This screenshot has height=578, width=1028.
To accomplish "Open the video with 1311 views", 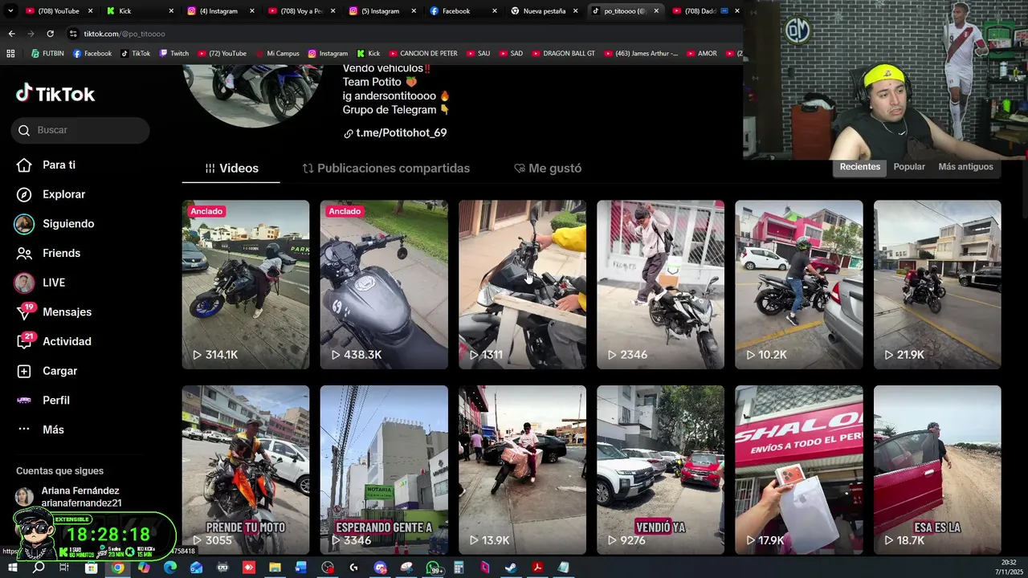I will coord(522,284).
